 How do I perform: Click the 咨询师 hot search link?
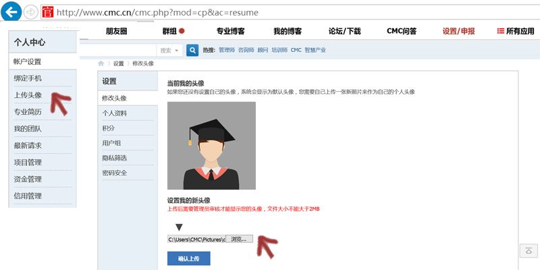pos(246,50)
